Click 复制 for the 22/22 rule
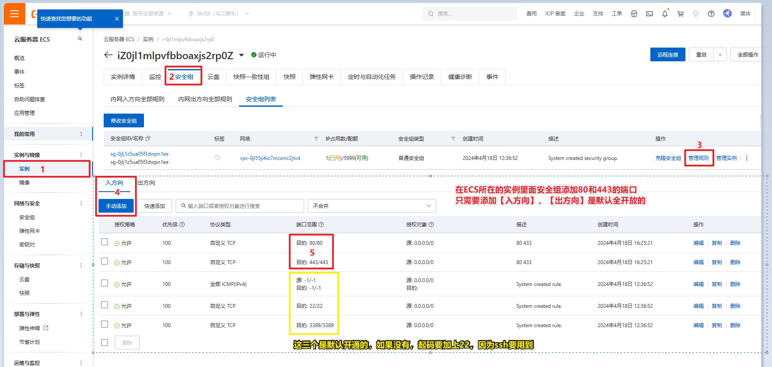 point(717,306)
